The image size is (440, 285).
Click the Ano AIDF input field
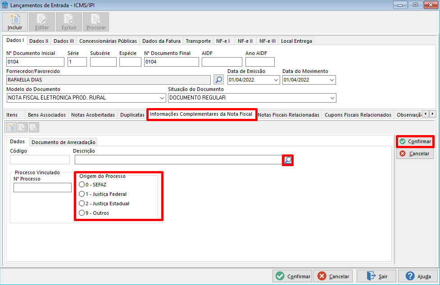coord(260,62)
